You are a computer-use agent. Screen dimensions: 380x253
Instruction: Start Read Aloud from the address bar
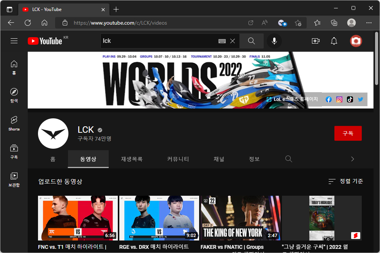pyautogui.click(x=264, y=23)
